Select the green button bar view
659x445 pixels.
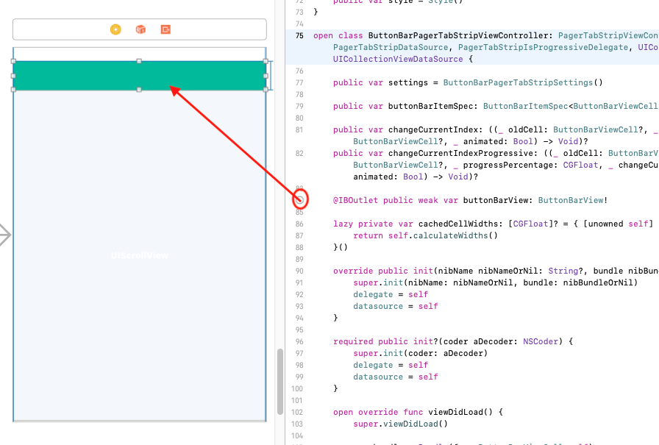click(140, 76)
